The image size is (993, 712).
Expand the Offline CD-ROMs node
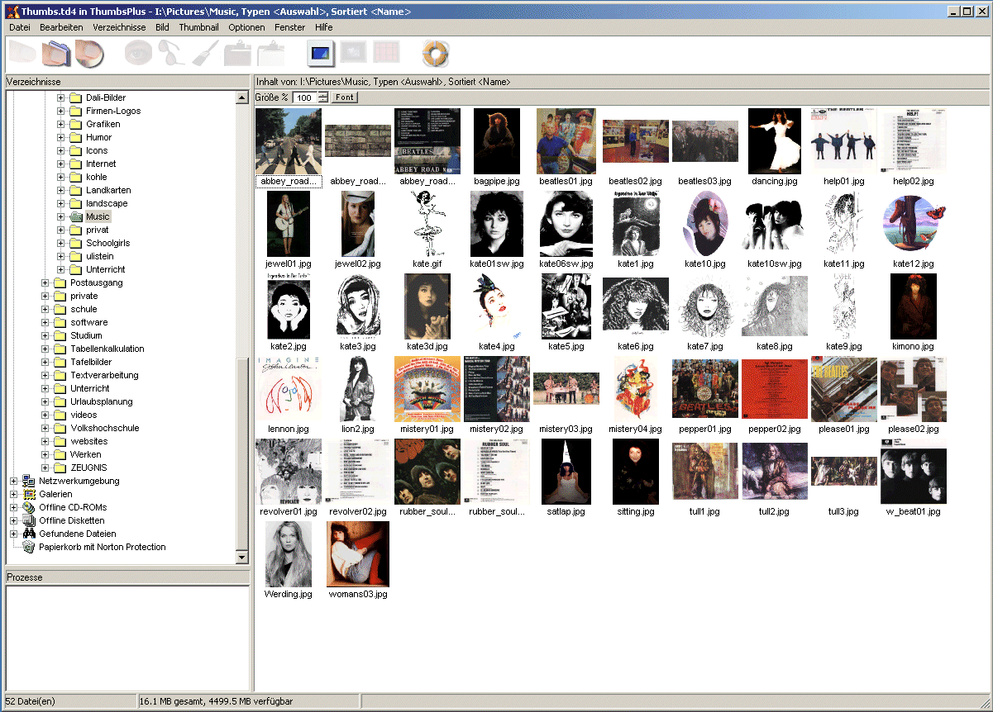pyautogui.click(x=13, y=507)
